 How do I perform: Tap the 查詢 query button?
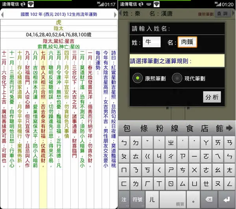[x=222, y=14]
